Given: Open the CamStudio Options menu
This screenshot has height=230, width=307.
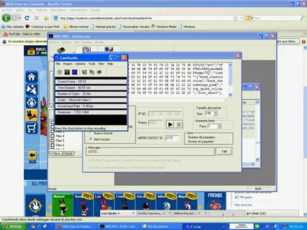Looking at the screenshot, I should 80,64.
